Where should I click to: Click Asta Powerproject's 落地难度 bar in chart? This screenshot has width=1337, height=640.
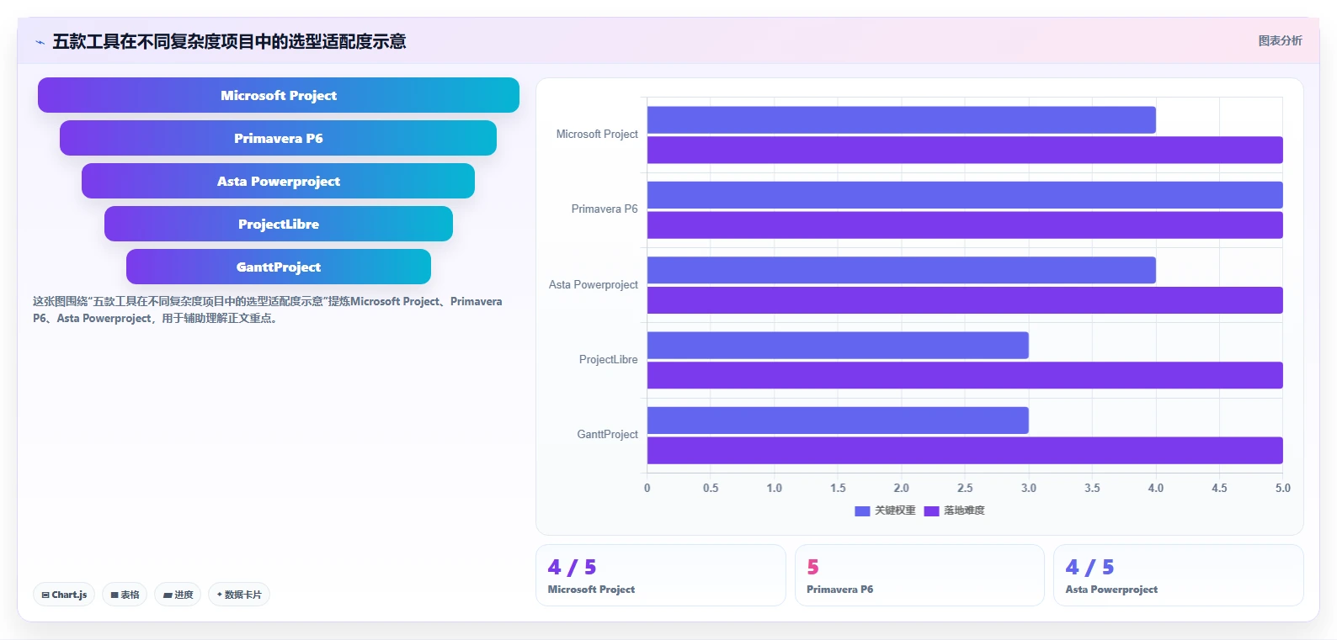965,300
